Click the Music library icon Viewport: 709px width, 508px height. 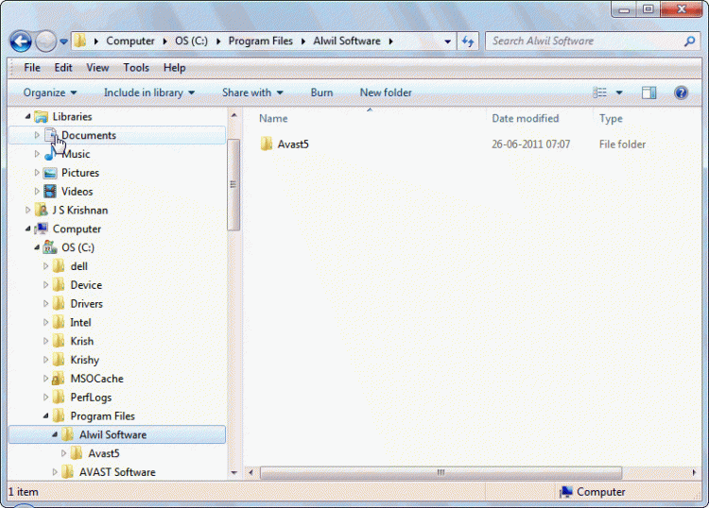(50, 154)
